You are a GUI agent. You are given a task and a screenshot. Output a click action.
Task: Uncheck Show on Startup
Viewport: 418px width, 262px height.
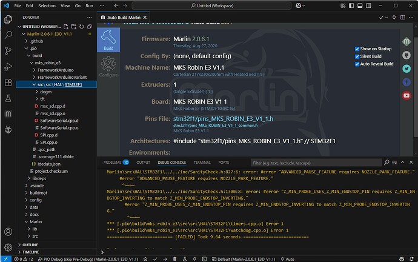click(357, 49)
